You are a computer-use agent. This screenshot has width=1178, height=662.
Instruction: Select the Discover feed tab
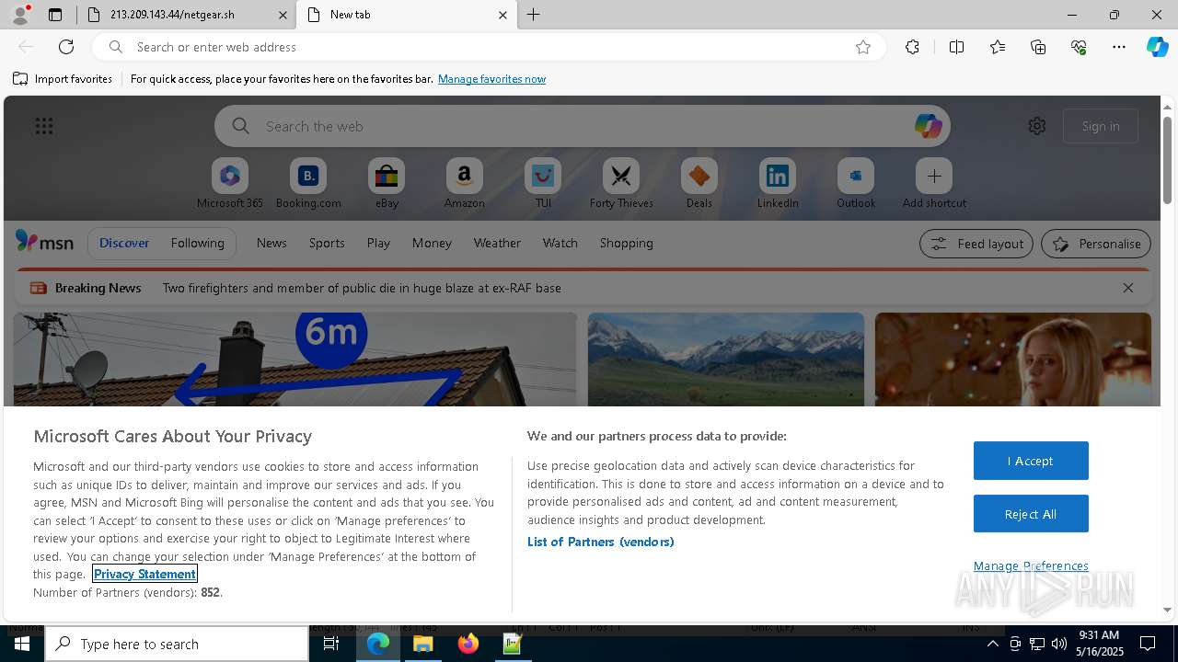(x=124, y=243)
